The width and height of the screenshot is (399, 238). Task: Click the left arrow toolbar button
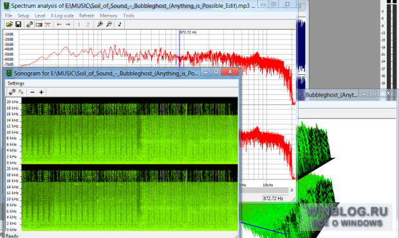coord(59,25)
